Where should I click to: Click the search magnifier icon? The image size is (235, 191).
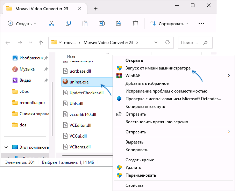coord(206,43)
